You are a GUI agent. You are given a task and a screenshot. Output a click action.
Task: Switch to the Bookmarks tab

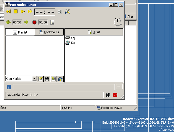click(49, 32)
